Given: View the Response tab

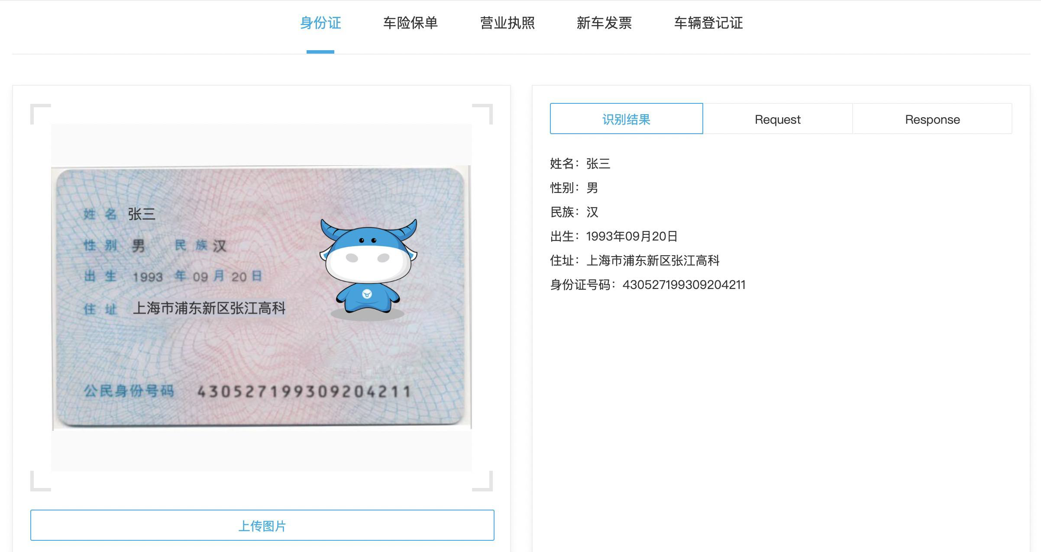Looking at the screenshot, I should click(932, 119).
